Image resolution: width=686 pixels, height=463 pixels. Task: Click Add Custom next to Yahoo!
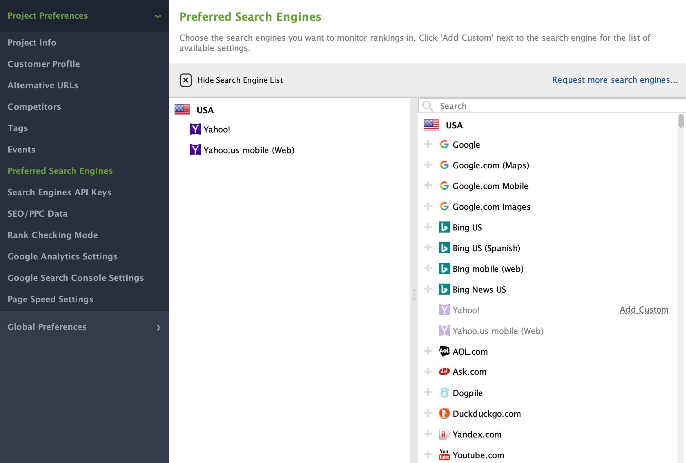644,310
